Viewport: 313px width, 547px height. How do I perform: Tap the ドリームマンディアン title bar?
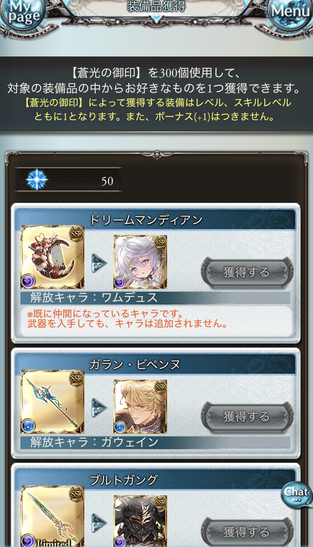[155, 219]
